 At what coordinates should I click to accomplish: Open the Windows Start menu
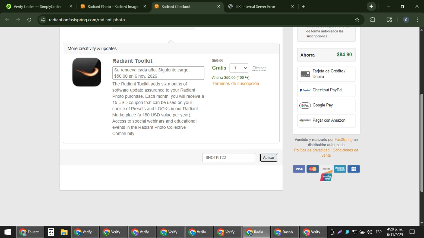coord(8,232)
